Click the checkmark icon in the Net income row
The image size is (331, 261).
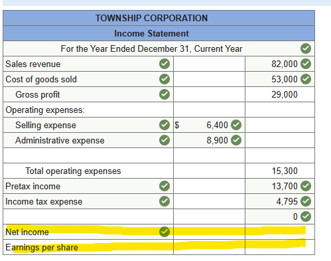(165, 232)
